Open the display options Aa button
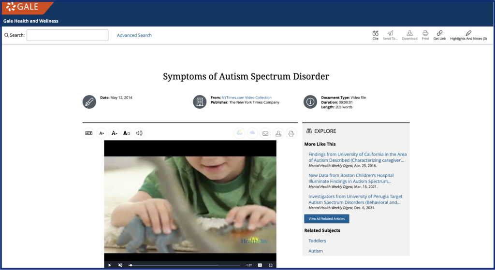Screen dimensions: 495x270 coord(127,133)
